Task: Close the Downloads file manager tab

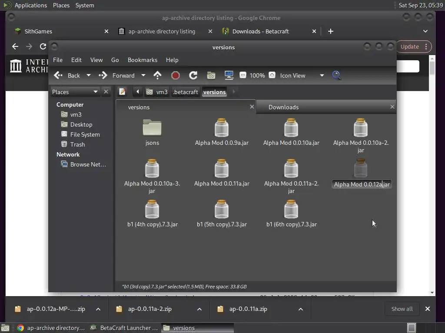Action: point(392,107)
